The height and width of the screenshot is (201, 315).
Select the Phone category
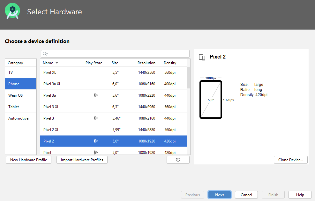point(20,84)
